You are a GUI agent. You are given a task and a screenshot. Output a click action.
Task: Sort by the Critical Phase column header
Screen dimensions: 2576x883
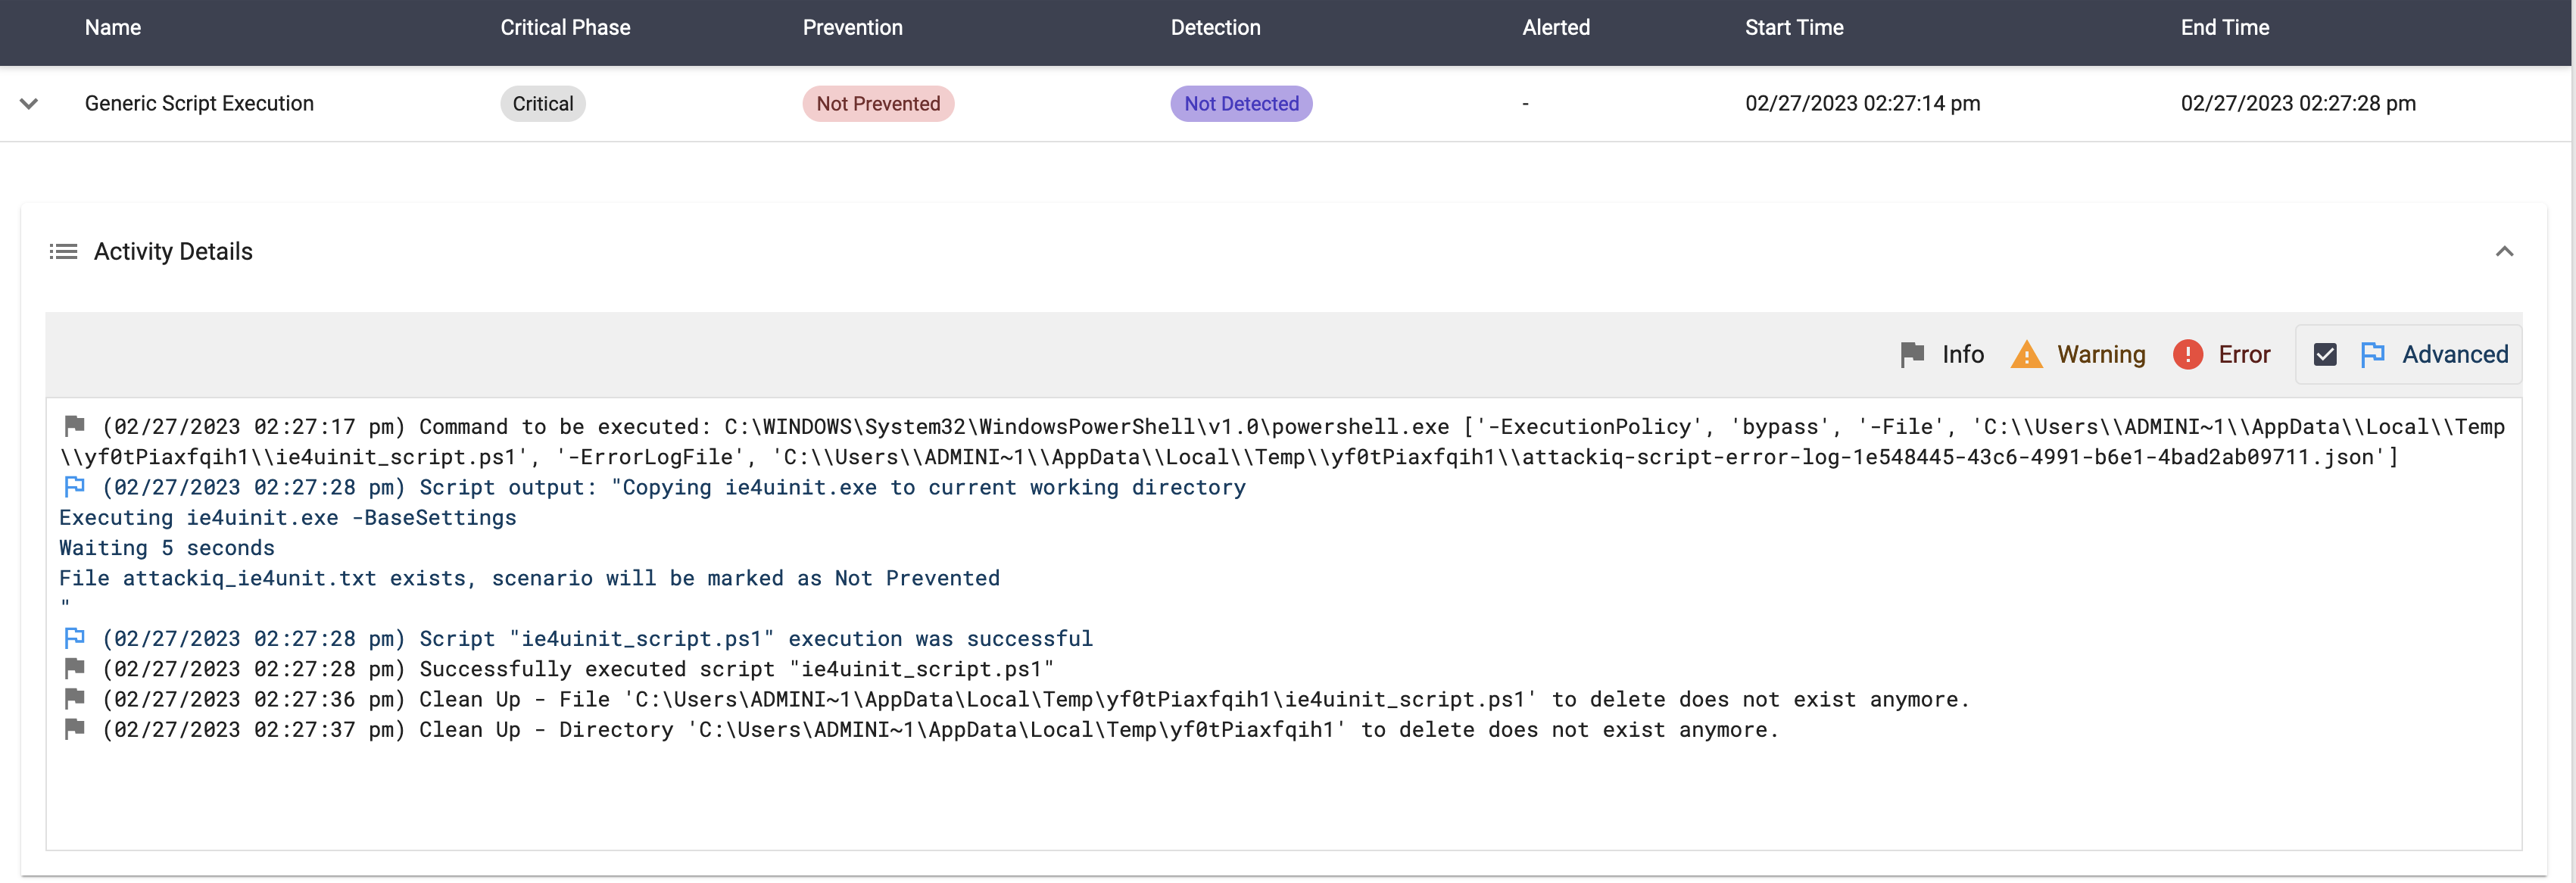click(565, 28)
